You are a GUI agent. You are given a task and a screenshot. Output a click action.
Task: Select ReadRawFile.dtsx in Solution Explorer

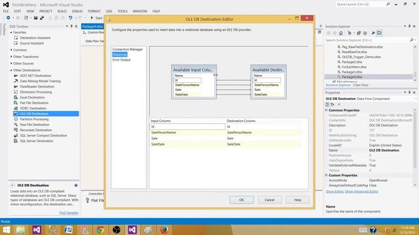click(x=354, y=52)
